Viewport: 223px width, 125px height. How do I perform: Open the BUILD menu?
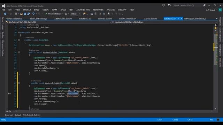tap(37, 10)
